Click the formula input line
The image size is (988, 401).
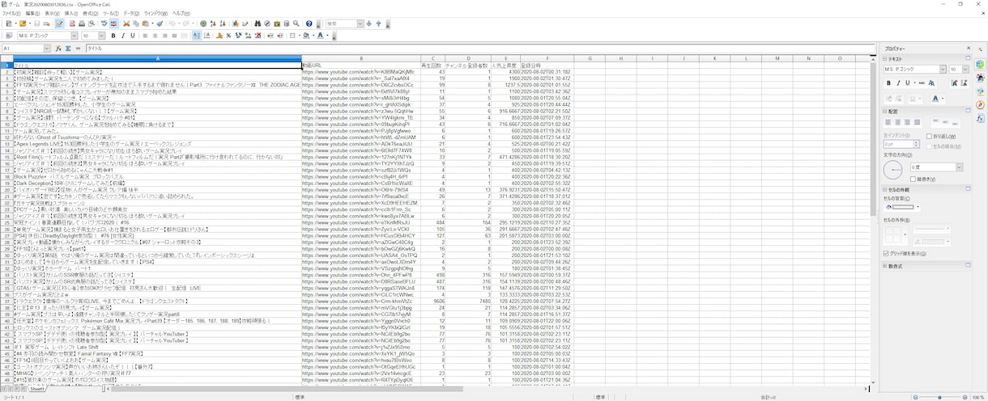tap(478, 49)
